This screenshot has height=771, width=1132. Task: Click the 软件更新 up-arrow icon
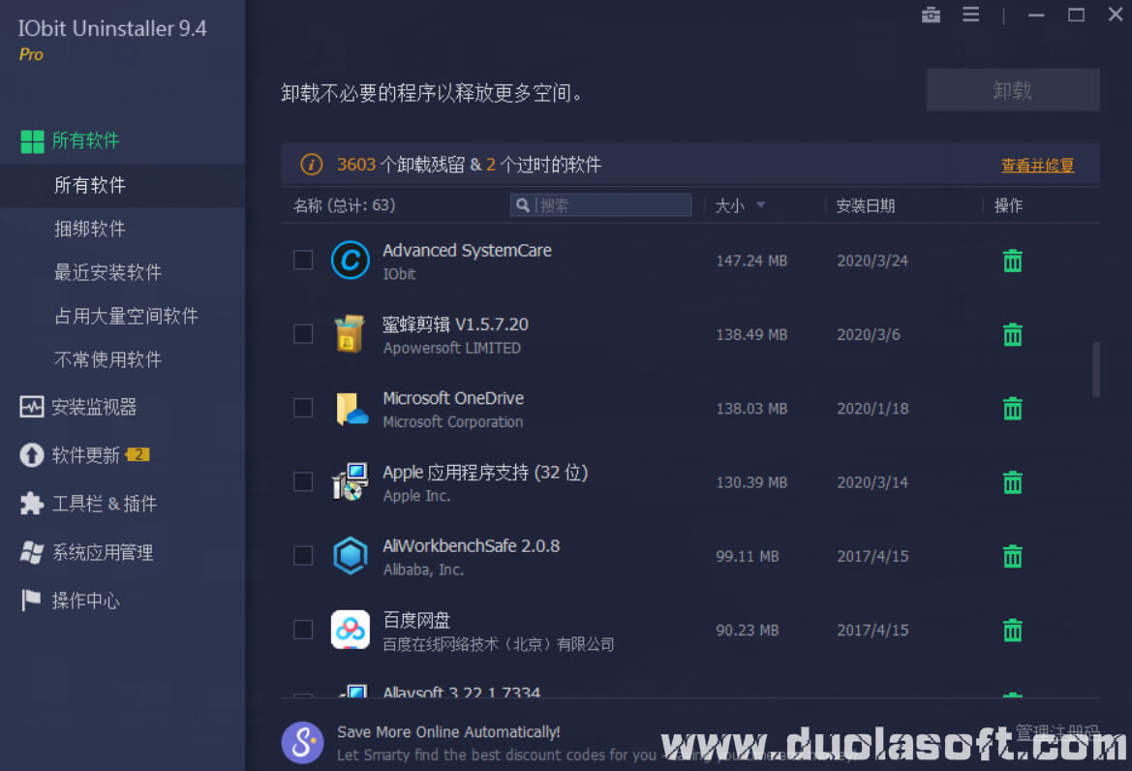pyautogui.click(x=32, y=455)
